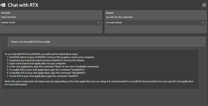Click the Chat with RTX title
Image resolution: width=208 pixels, height=106 pixels.
click(x=23, y=5)
